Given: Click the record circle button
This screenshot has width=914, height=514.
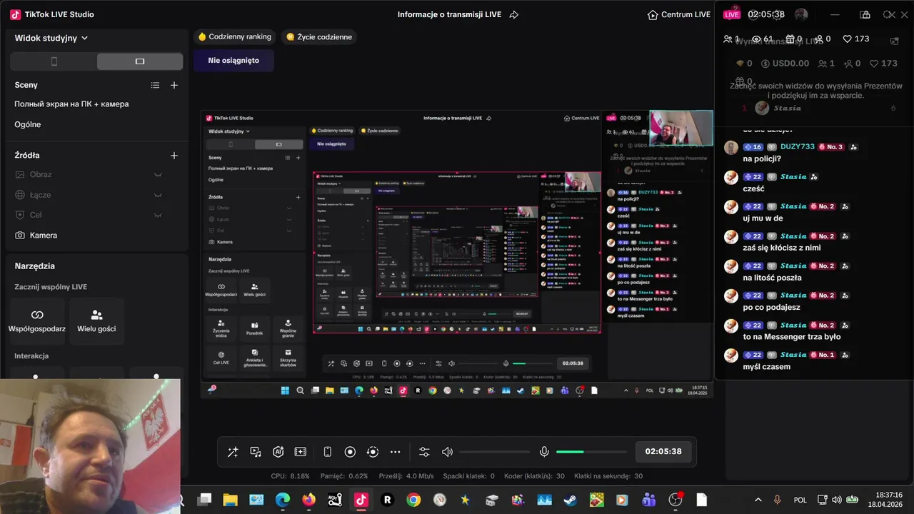Looking at the screenshot, I should click(350, 452).
